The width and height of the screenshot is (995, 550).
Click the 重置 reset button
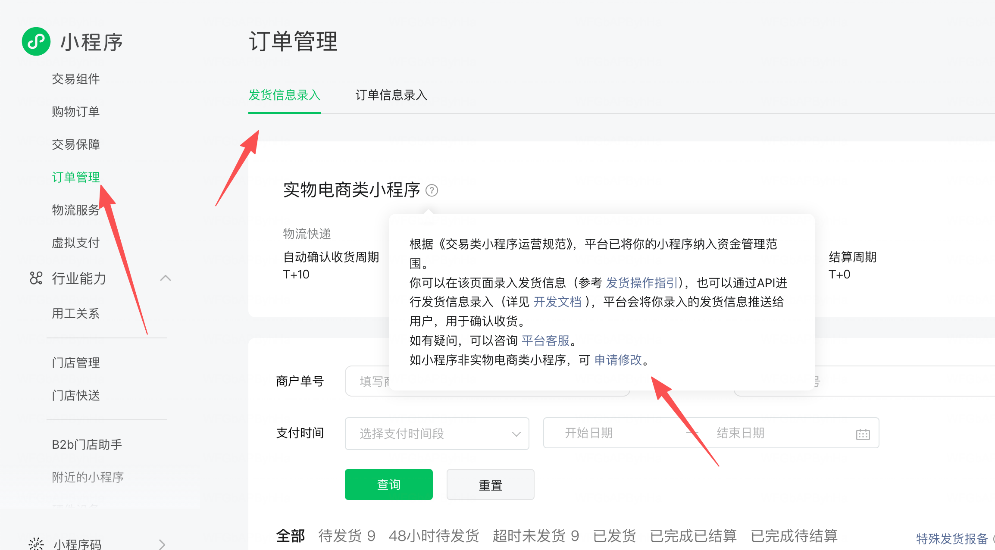pyautogui.click(x=490, y=485)
